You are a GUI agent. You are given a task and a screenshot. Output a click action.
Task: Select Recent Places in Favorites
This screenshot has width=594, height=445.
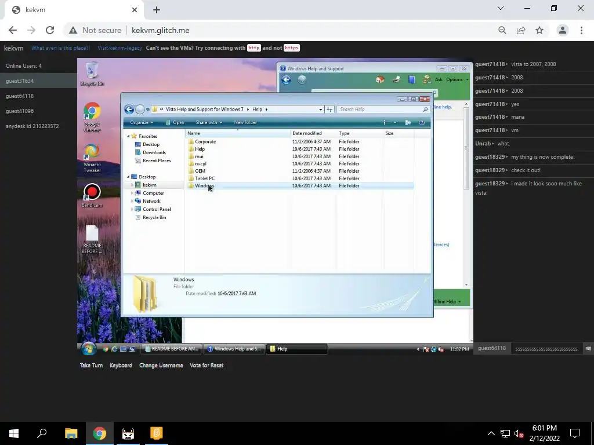(x=157, y=161)
